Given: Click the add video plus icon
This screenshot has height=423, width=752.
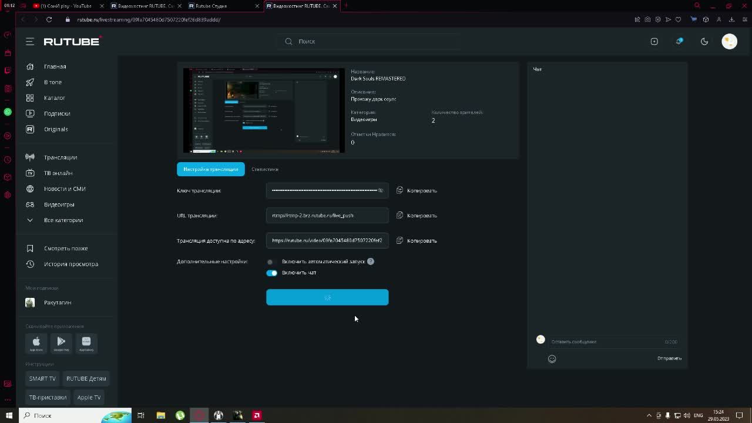Looking at the screenshot, I should click(x=654, y=41).
